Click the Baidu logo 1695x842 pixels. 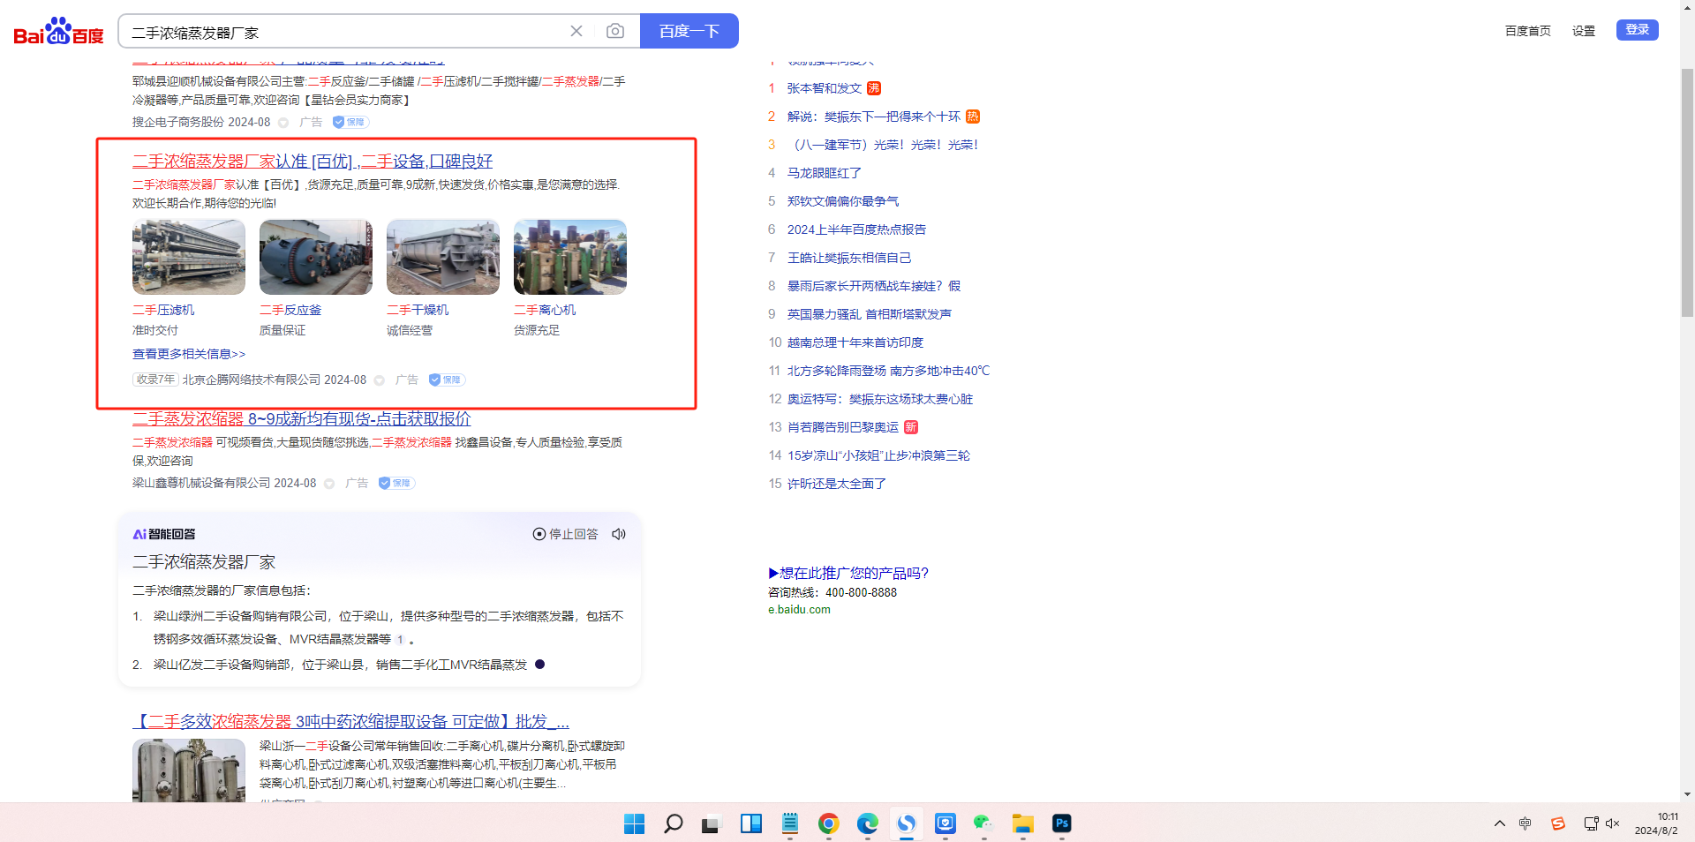(58, 32)
